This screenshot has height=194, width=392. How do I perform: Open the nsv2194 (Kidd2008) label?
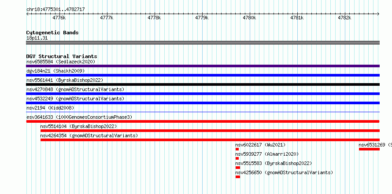pos(50,108)
